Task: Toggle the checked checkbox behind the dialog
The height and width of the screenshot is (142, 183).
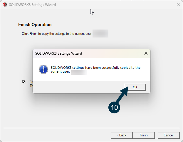Action: pos(24,82)
